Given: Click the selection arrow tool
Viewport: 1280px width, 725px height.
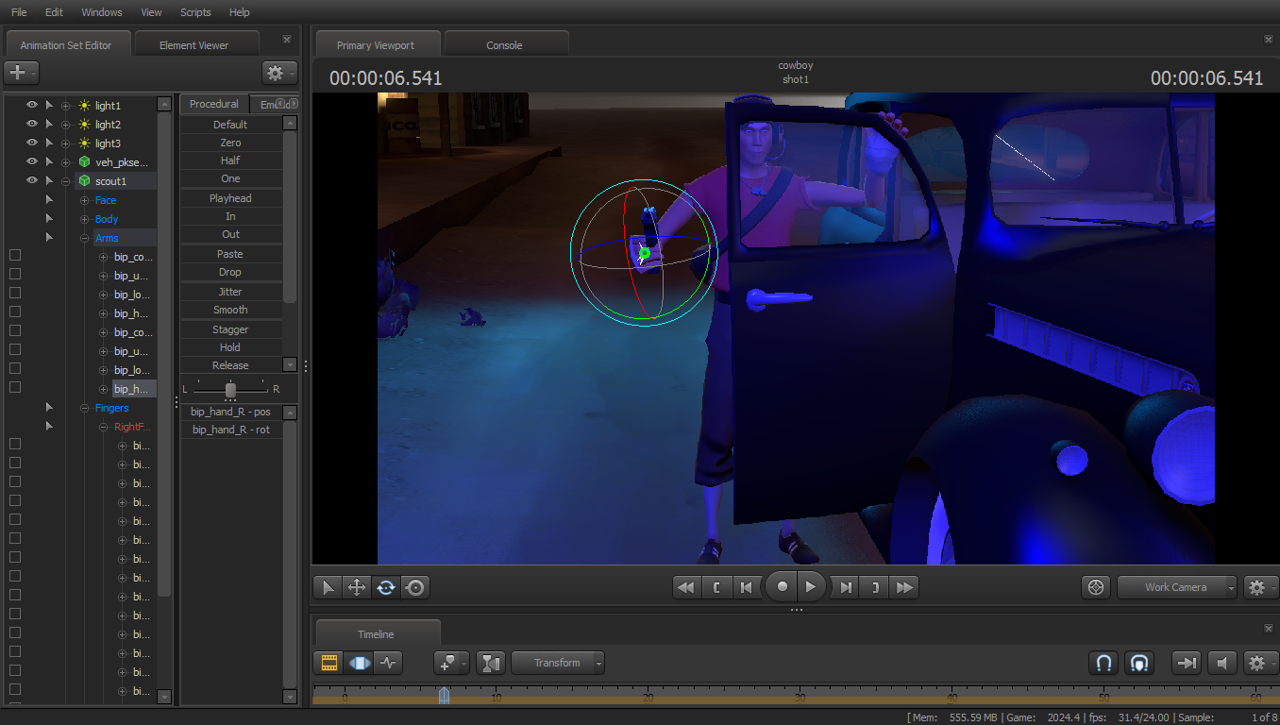Looking at the screenshot, I should tap(328, 587).
